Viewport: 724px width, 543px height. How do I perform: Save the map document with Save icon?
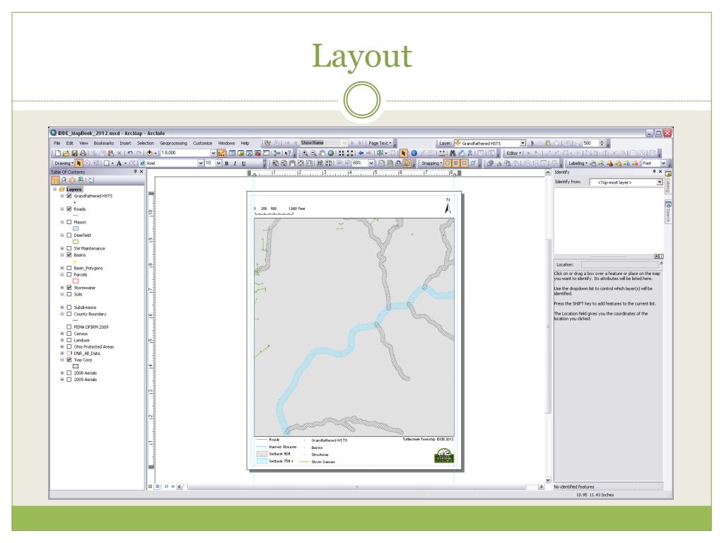pyautogui.click(x=74, y=153)
